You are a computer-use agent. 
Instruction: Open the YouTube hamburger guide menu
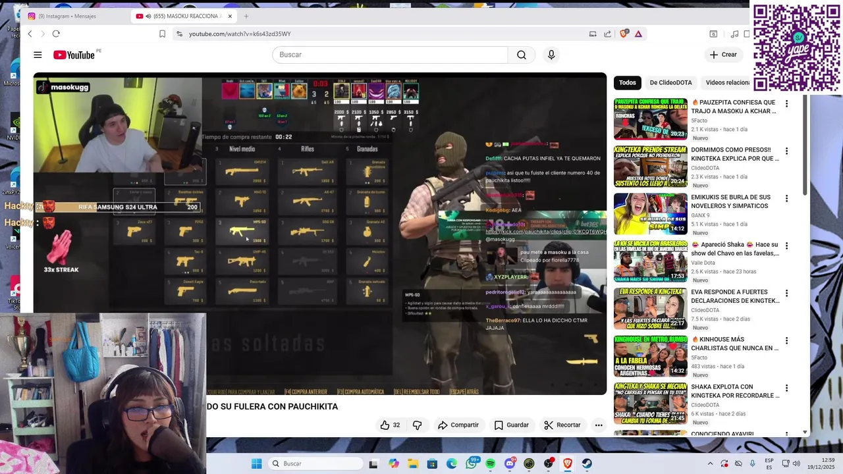click(x=38, y=55)
